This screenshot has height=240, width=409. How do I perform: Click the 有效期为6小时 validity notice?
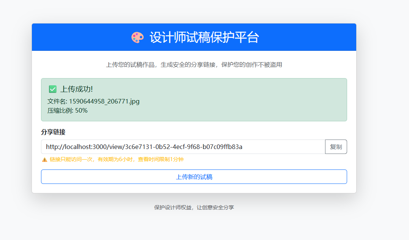click(x=115, y=160)
